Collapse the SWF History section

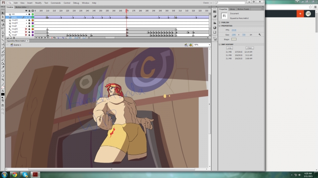click(x=226, y=44)
